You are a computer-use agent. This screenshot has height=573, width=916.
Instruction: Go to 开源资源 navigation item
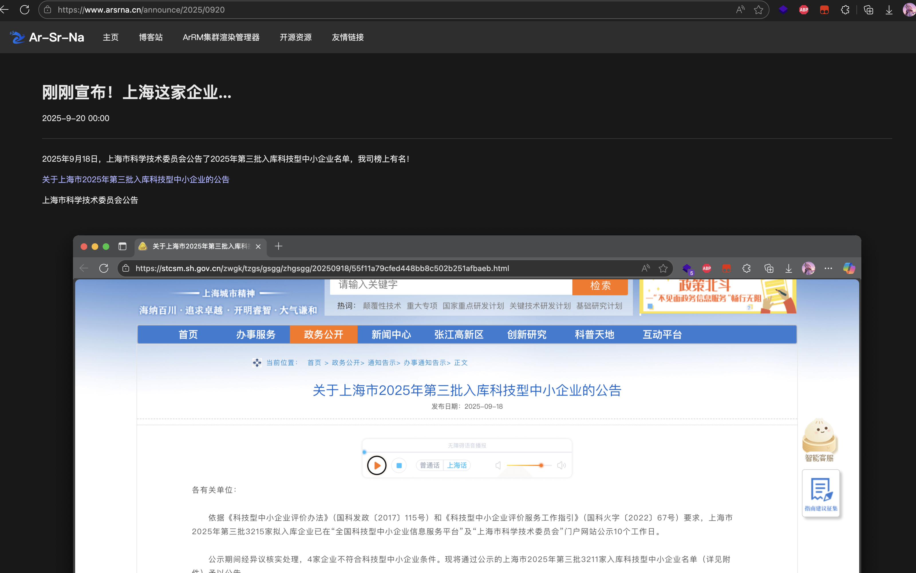click(296, 37)
